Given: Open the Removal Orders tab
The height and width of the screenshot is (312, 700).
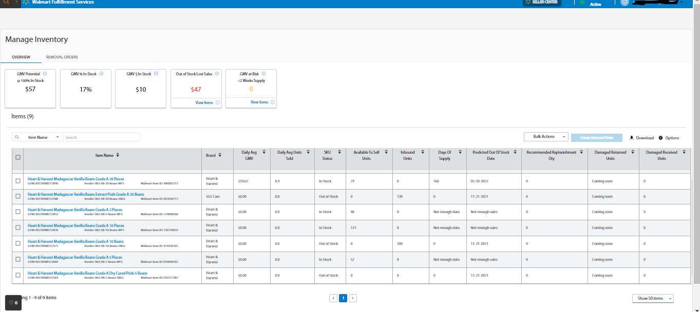Looking at the screenshot, I should pos(62,57).
